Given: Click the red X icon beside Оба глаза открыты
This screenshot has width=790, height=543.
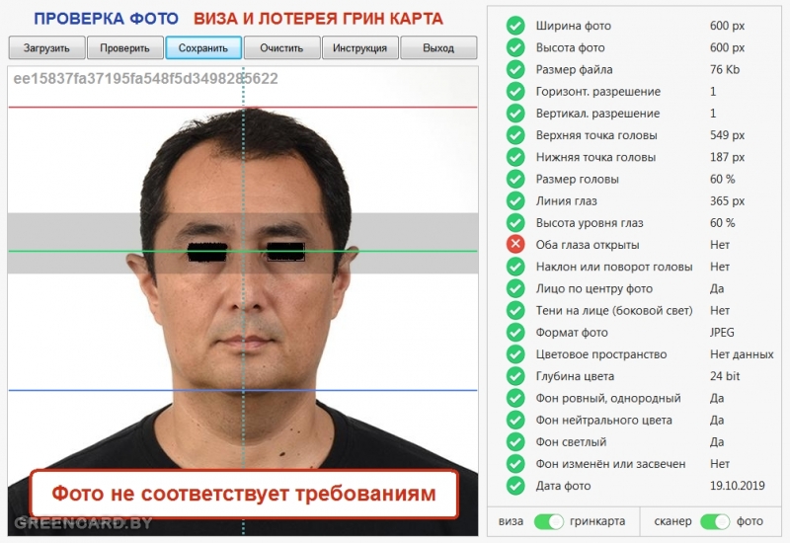Looking at the screenshot, I should pos(515,244).
